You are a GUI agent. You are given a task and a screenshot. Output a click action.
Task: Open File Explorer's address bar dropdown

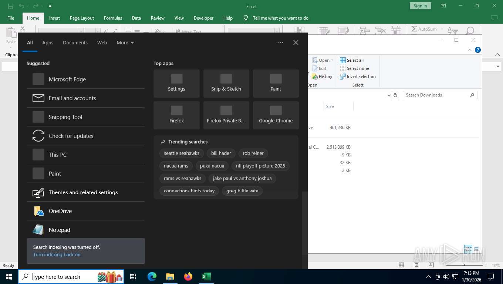pos(389,95)
